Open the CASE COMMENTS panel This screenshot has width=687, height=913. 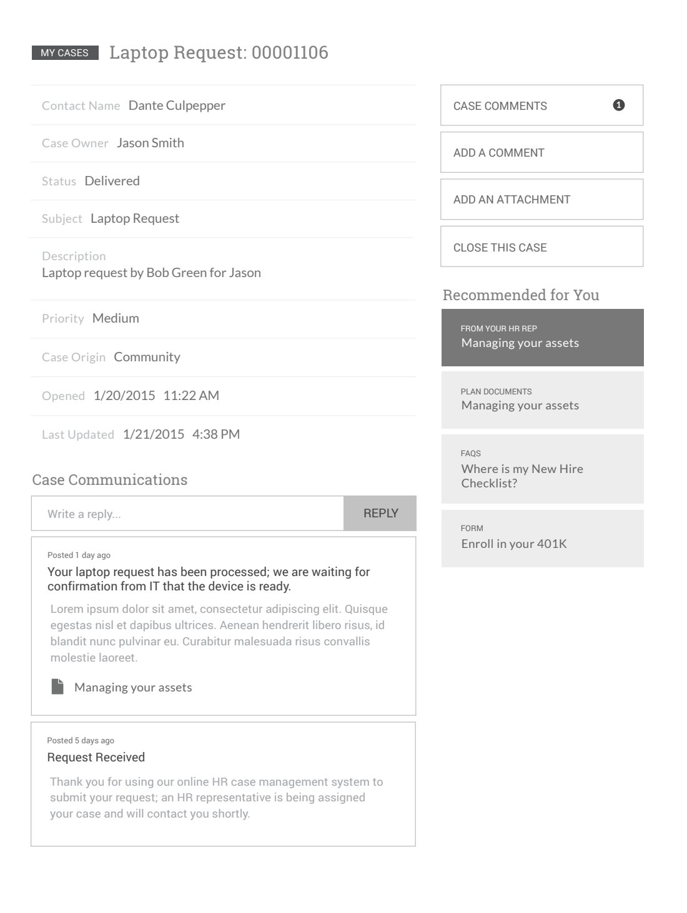541,105
